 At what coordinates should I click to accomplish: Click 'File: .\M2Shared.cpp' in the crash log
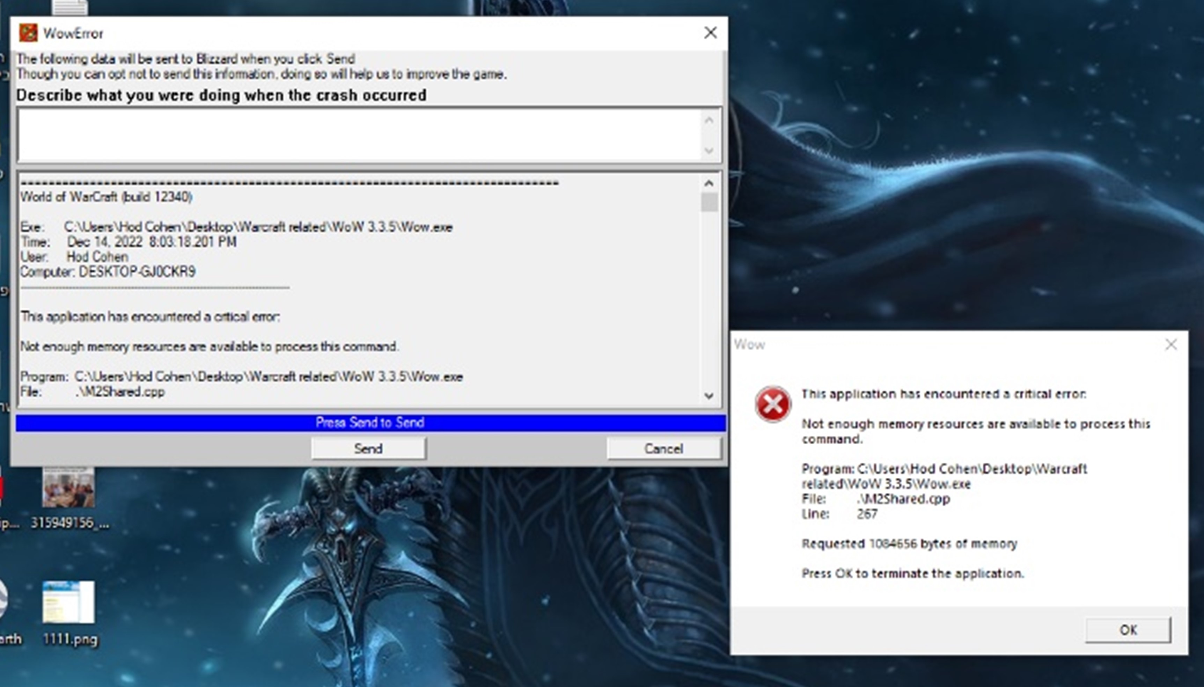coord(93,392)
